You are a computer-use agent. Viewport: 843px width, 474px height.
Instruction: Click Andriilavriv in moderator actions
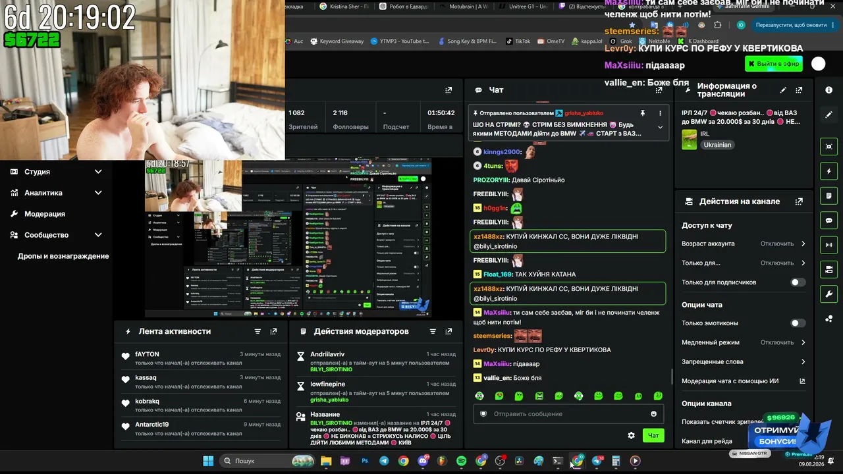(x=327, y=354)
